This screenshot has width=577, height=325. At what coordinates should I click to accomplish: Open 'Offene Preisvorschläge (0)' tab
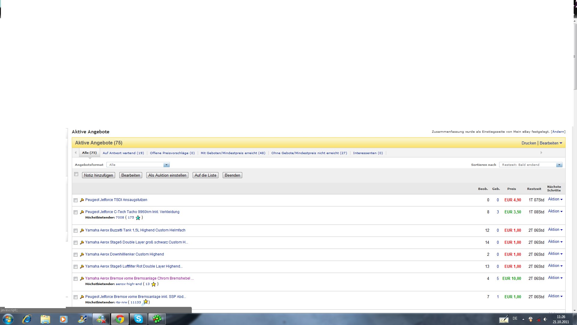click(x=172, y=153)
